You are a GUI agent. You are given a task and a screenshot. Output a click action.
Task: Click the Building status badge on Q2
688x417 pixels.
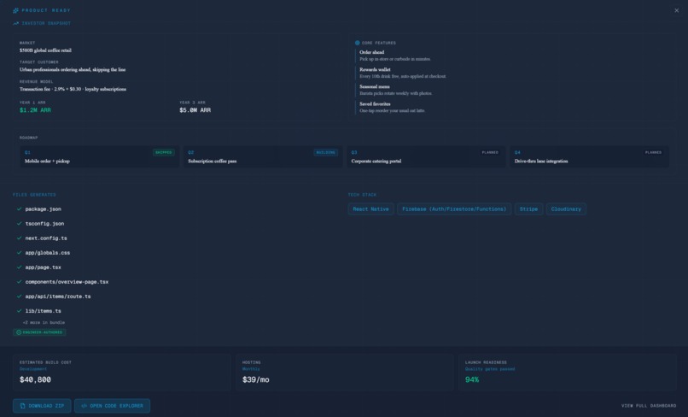(325, 152)
